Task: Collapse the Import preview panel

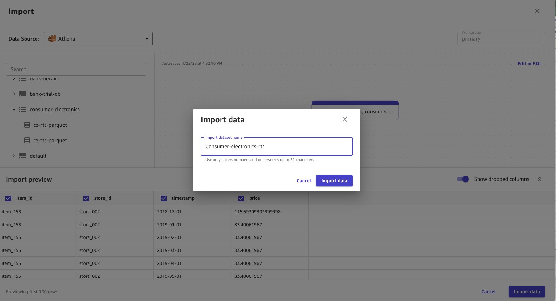Action: pos(540,179)
